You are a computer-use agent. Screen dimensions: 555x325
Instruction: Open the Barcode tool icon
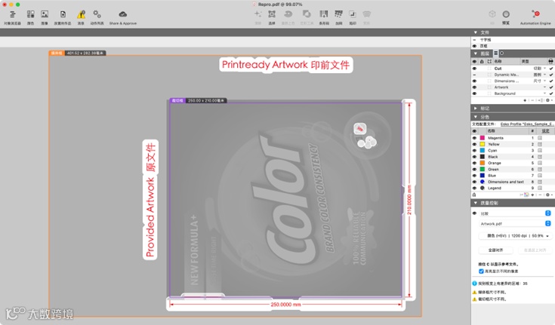(x=324, y=14)
